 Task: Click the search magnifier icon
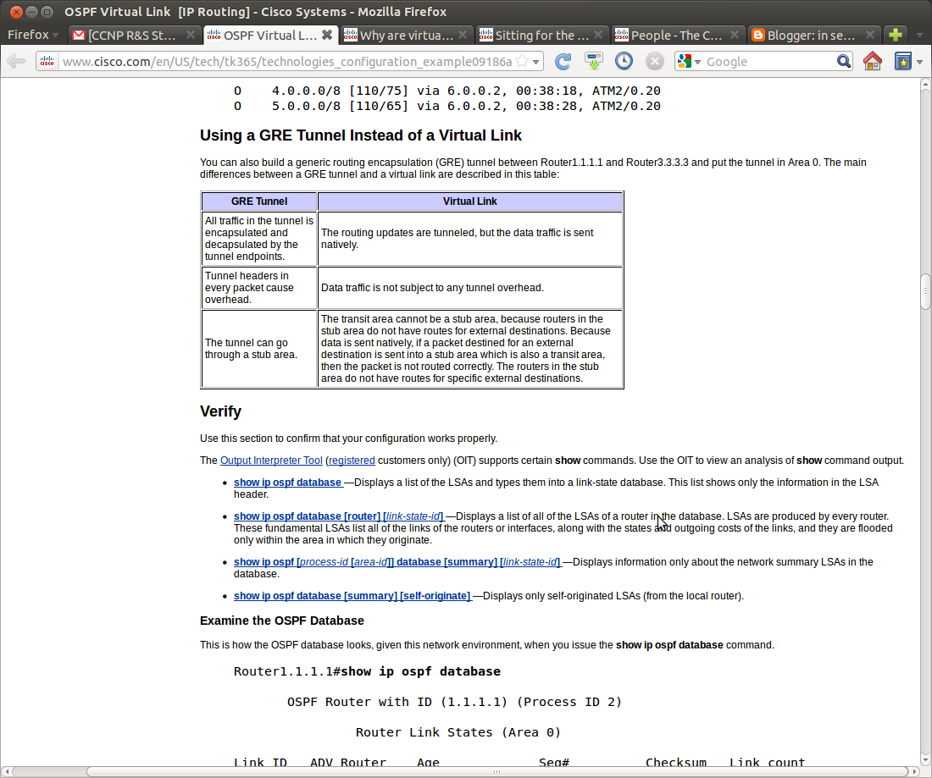tap(843, 61)
